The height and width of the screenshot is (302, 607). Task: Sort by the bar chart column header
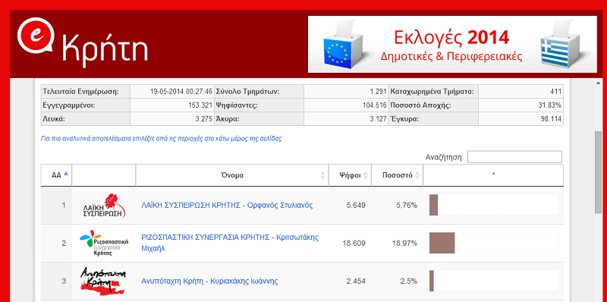tap(493, 175)
